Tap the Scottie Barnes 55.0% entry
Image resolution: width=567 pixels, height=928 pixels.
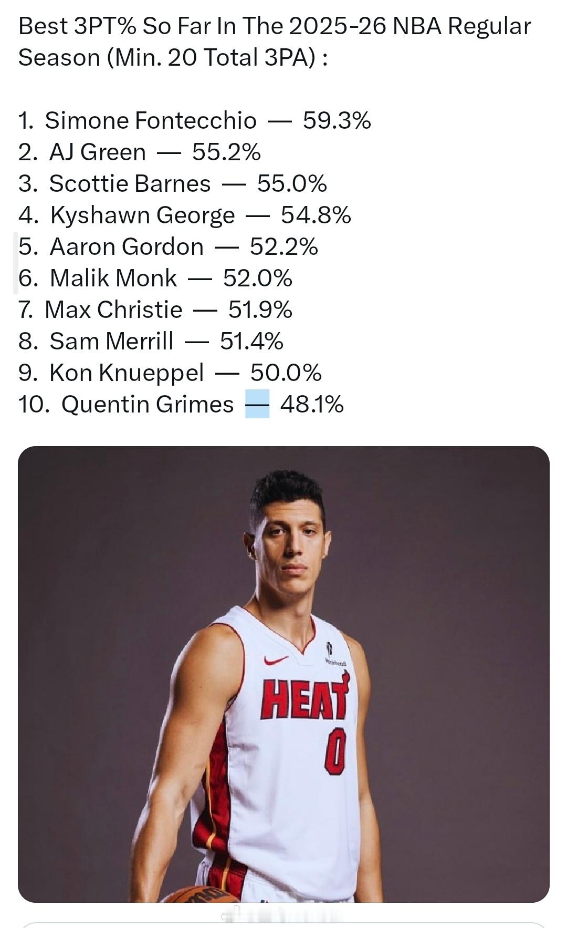172,183
